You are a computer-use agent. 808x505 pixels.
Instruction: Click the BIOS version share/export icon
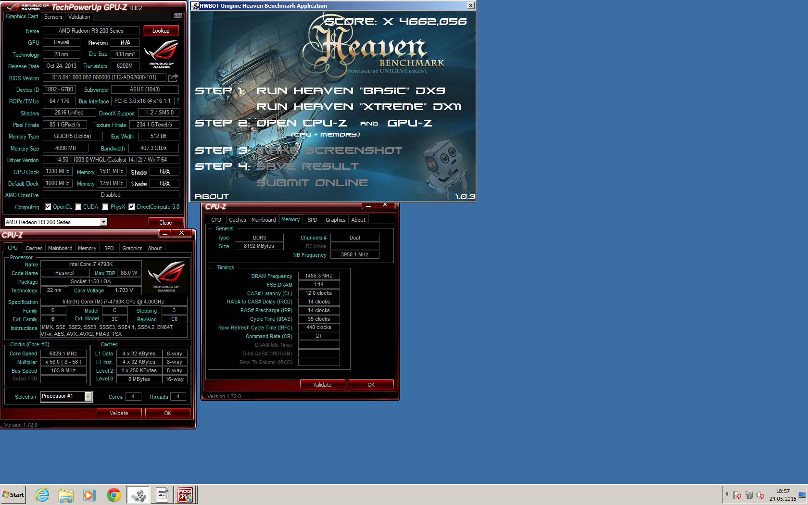click(x=174, y=77)
